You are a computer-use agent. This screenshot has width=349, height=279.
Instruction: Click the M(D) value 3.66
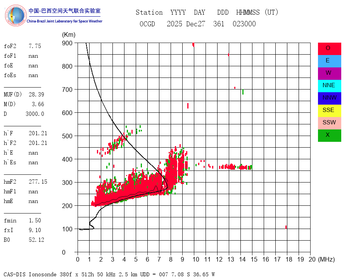click(x=38, y=104)
